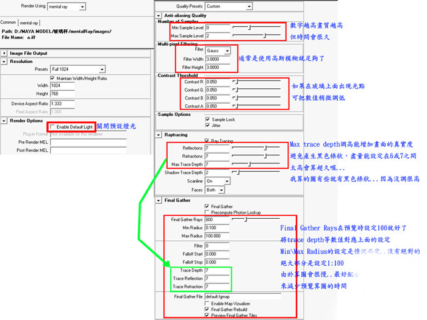Click the Trace Depth field
This screenshot has height=320, width=427.
217,271
